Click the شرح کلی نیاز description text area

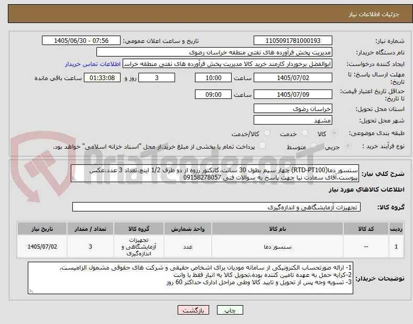215,174
